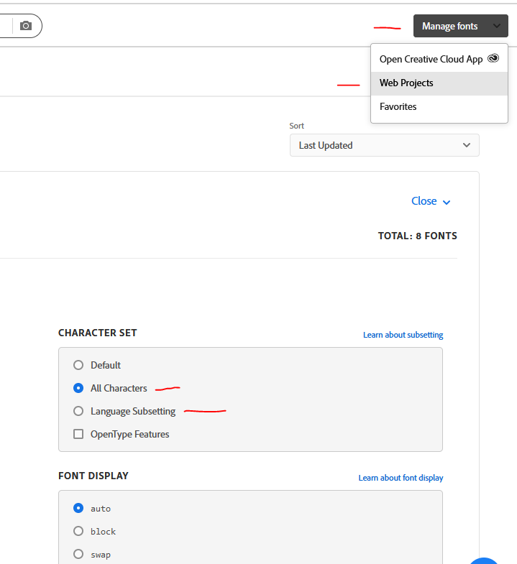This screenshot has width=517, height=564.
Task: Click inside the search input field
Action: pyautogui.click(x=6, y=26)
